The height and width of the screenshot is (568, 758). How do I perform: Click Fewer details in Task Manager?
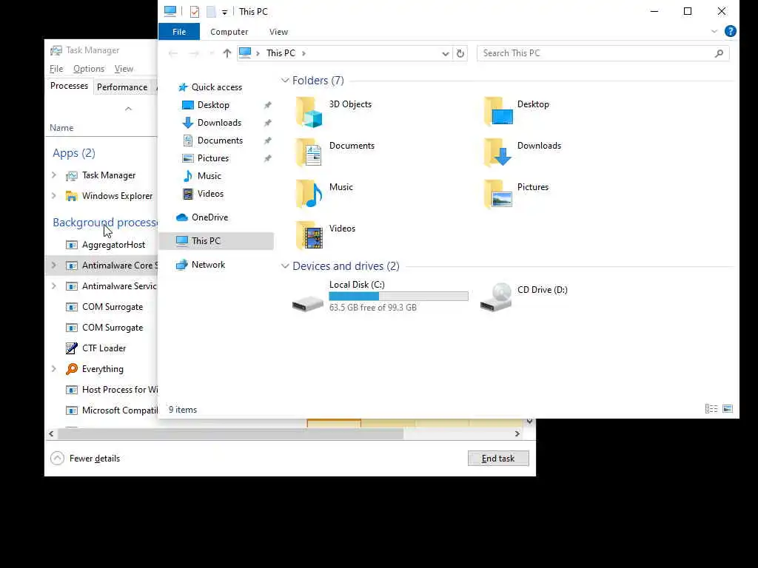85,459
